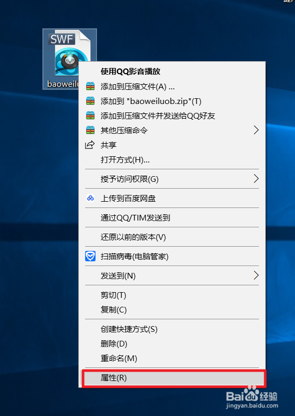Select 添加到压缩文件并发送给QQ好友

click(x=172, y=115)
